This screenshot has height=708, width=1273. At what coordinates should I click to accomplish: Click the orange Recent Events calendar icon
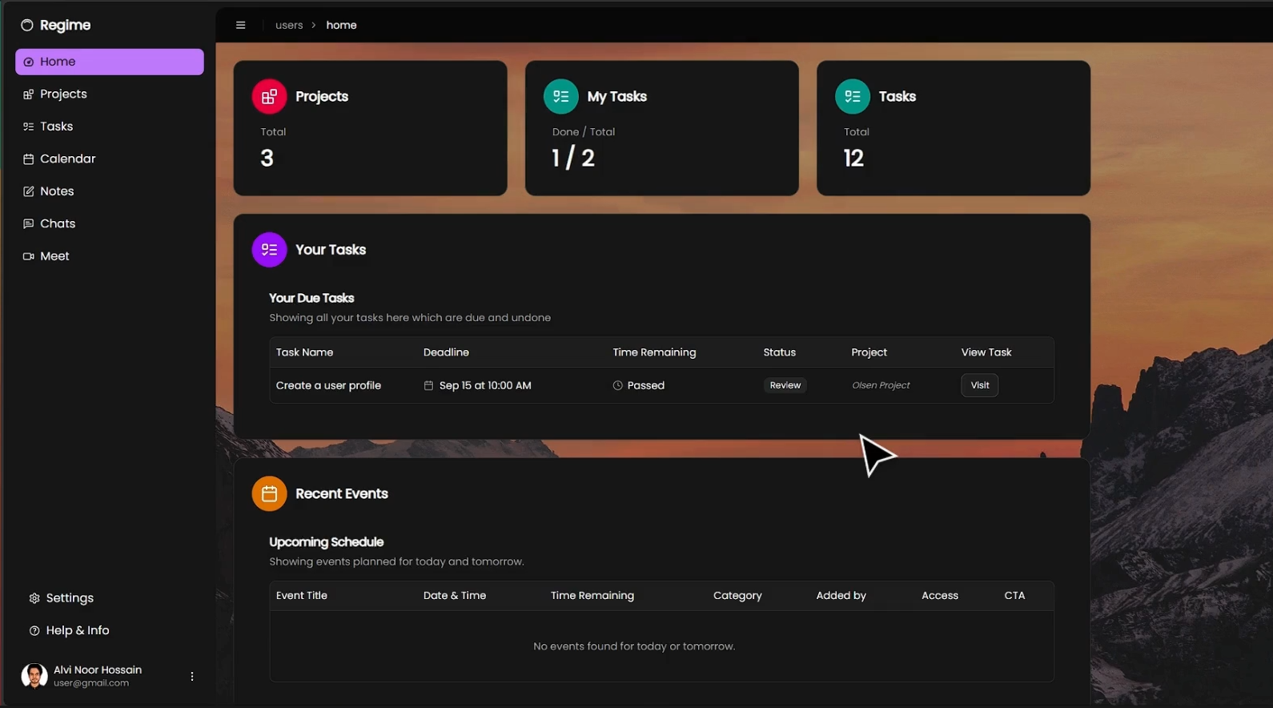coord(269,493)
